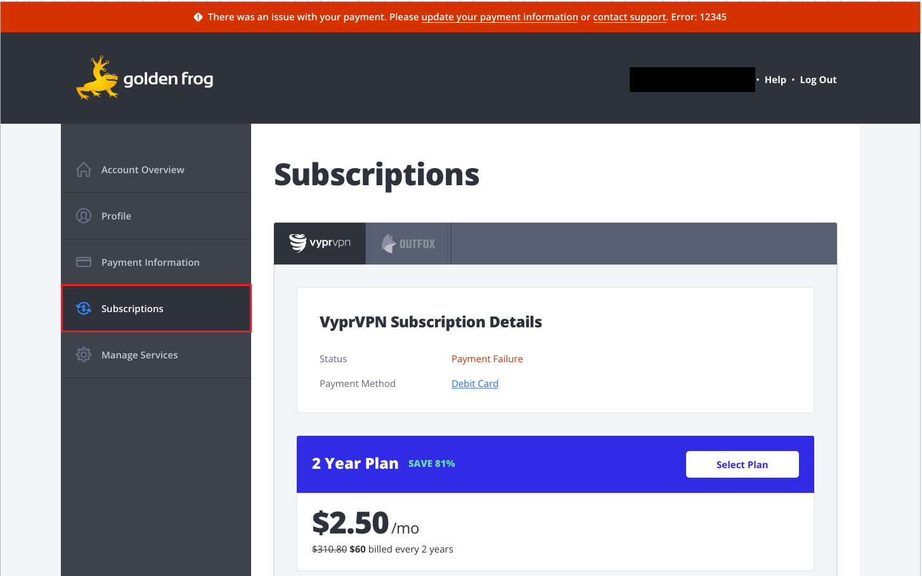The width and height of the screenshot is (922, 576).
Task: Select the Profile person icon in sidebar
Action: [x=83, y=215]
